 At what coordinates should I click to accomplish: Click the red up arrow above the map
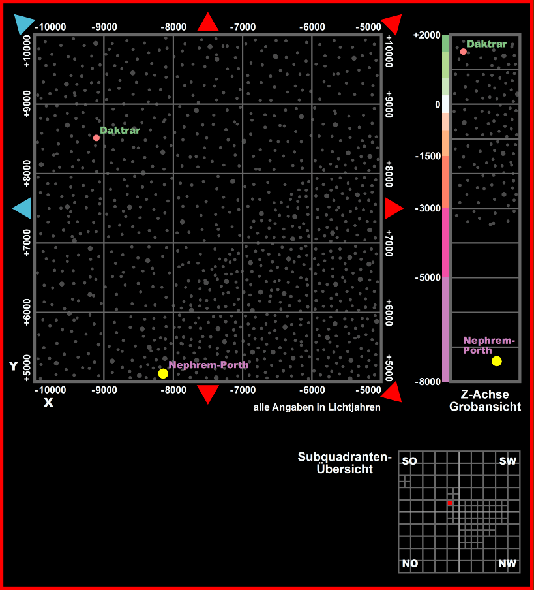tap(208, 23)
